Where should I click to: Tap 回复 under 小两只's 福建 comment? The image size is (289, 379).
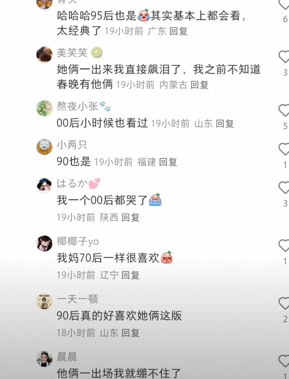tap(168, 162)
